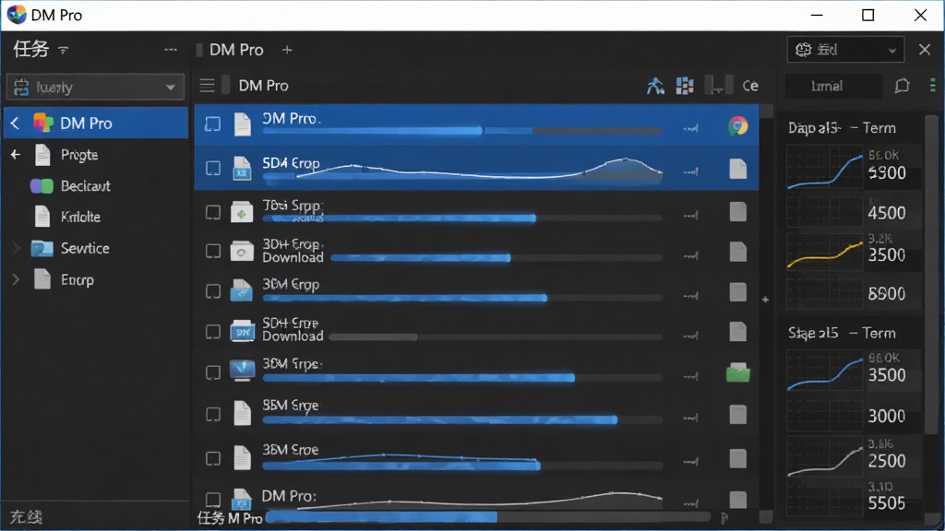Tick the checkbox for 35M Sroe row

tap(213, 459)
